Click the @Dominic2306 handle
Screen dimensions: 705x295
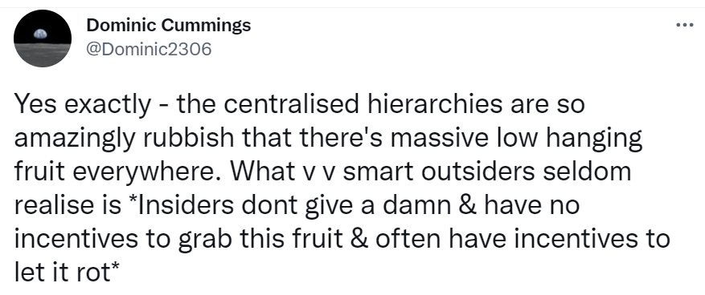(149, 49)
